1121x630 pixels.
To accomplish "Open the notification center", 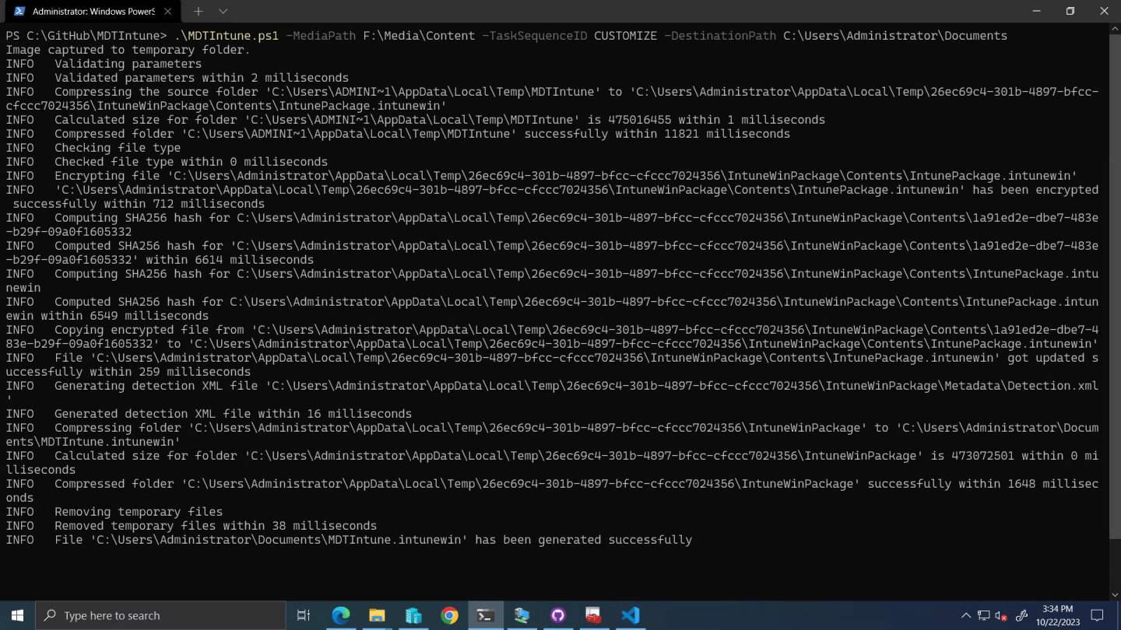I will 1097,615.
